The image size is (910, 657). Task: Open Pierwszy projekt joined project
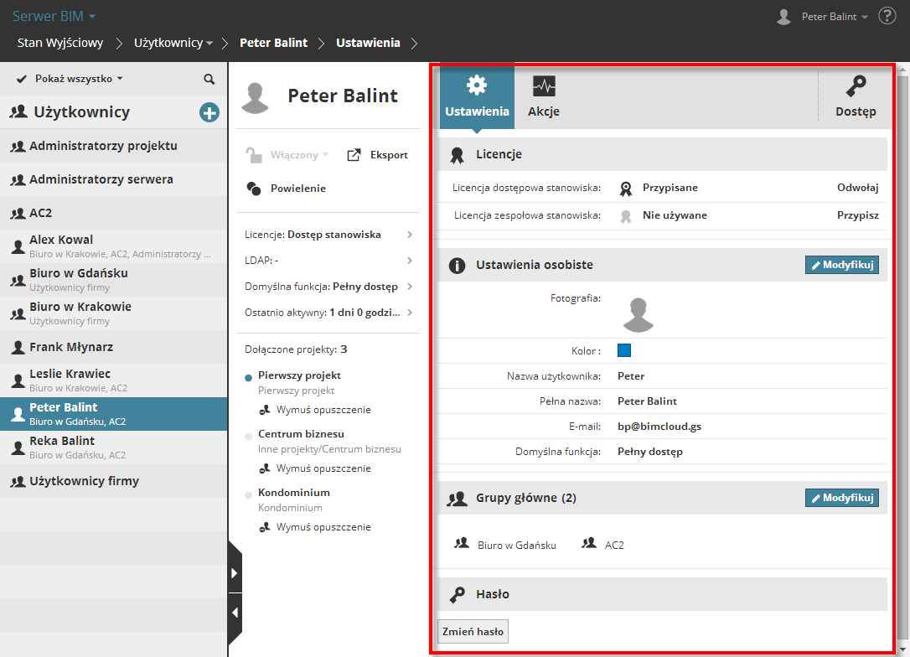coord(299,375)
